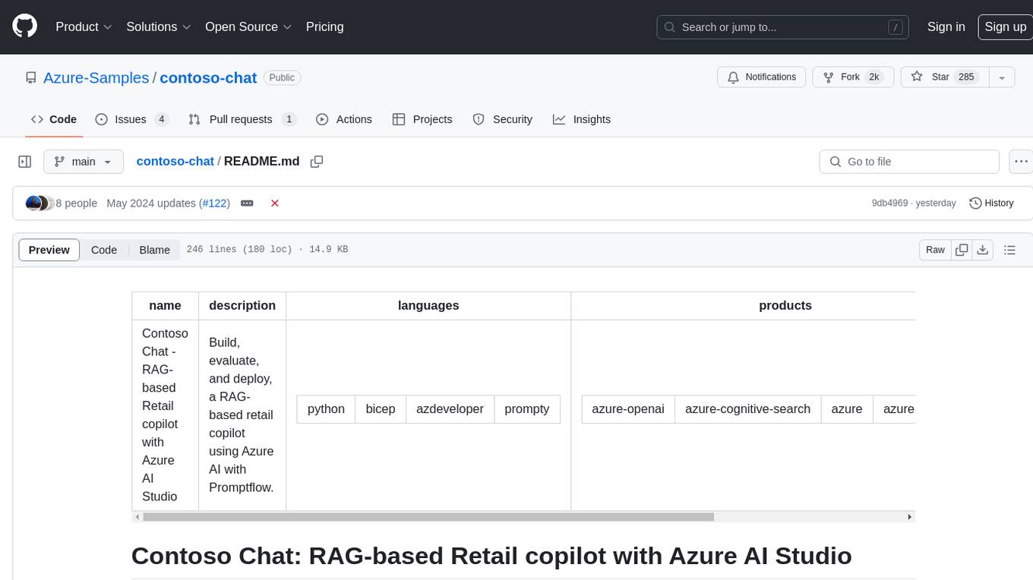Open the more file actions ellipsis
The image size is (1033, 580).
point(1021,162)
